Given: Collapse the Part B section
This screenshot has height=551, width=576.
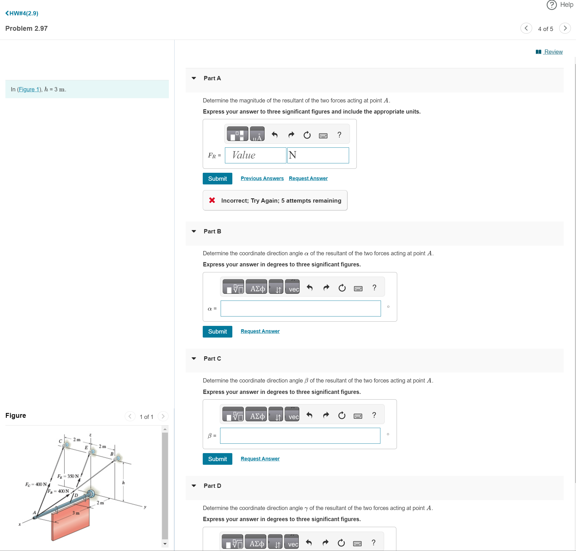Looking at the screenshot, I should [194, 231].
